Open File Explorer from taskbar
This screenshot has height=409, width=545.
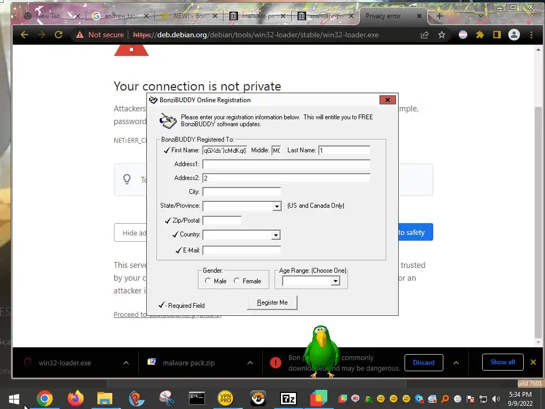(105, 398)
